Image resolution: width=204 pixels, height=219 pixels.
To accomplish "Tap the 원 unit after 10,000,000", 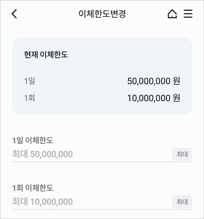I will (176, 98).
